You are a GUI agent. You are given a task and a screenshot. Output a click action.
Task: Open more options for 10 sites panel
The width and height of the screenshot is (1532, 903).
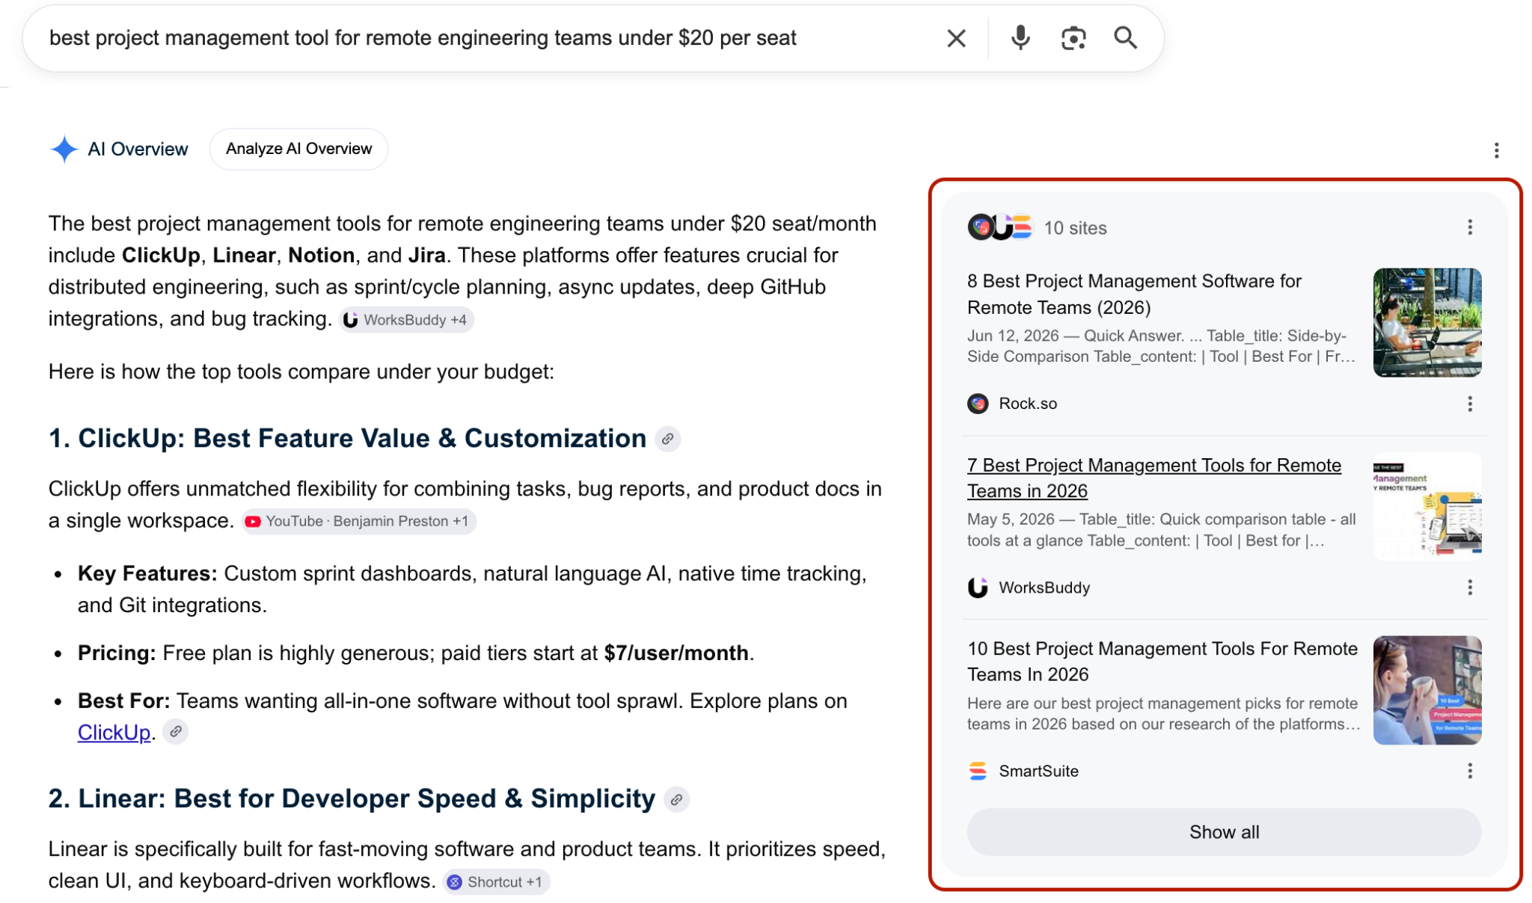click(1469, 227)
